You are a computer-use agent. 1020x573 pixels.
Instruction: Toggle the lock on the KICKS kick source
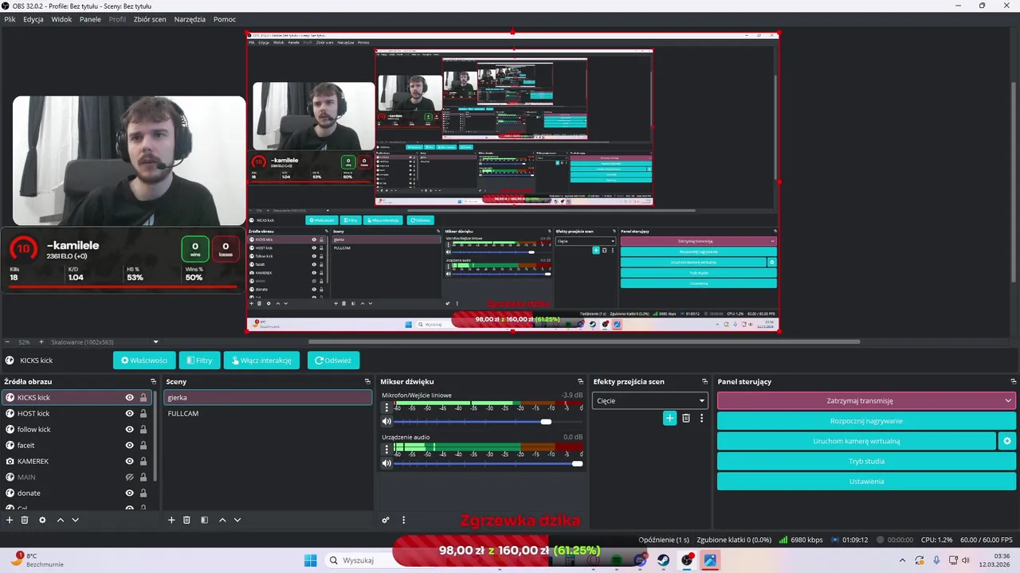[x=143, y=397]
